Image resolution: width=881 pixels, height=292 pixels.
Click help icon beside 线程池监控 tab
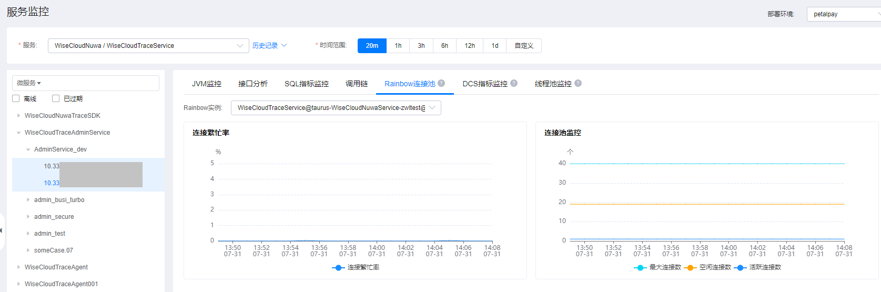pyautogui.click(x=578, y=83)
